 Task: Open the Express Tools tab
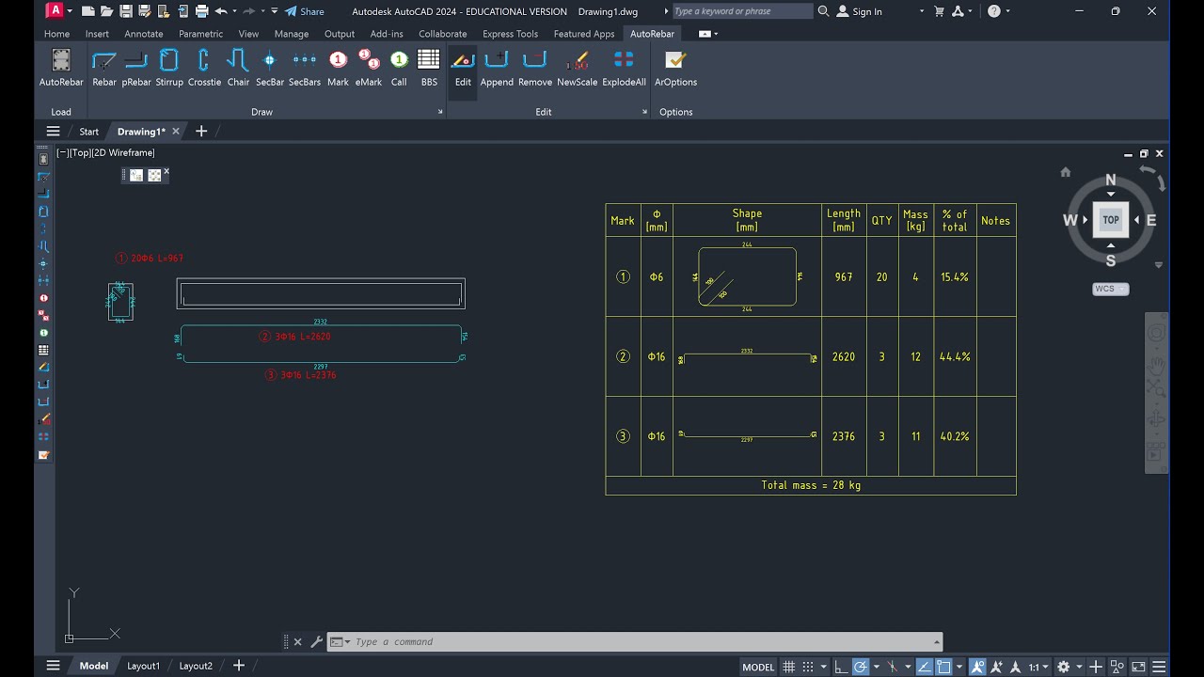pos(510,34)
